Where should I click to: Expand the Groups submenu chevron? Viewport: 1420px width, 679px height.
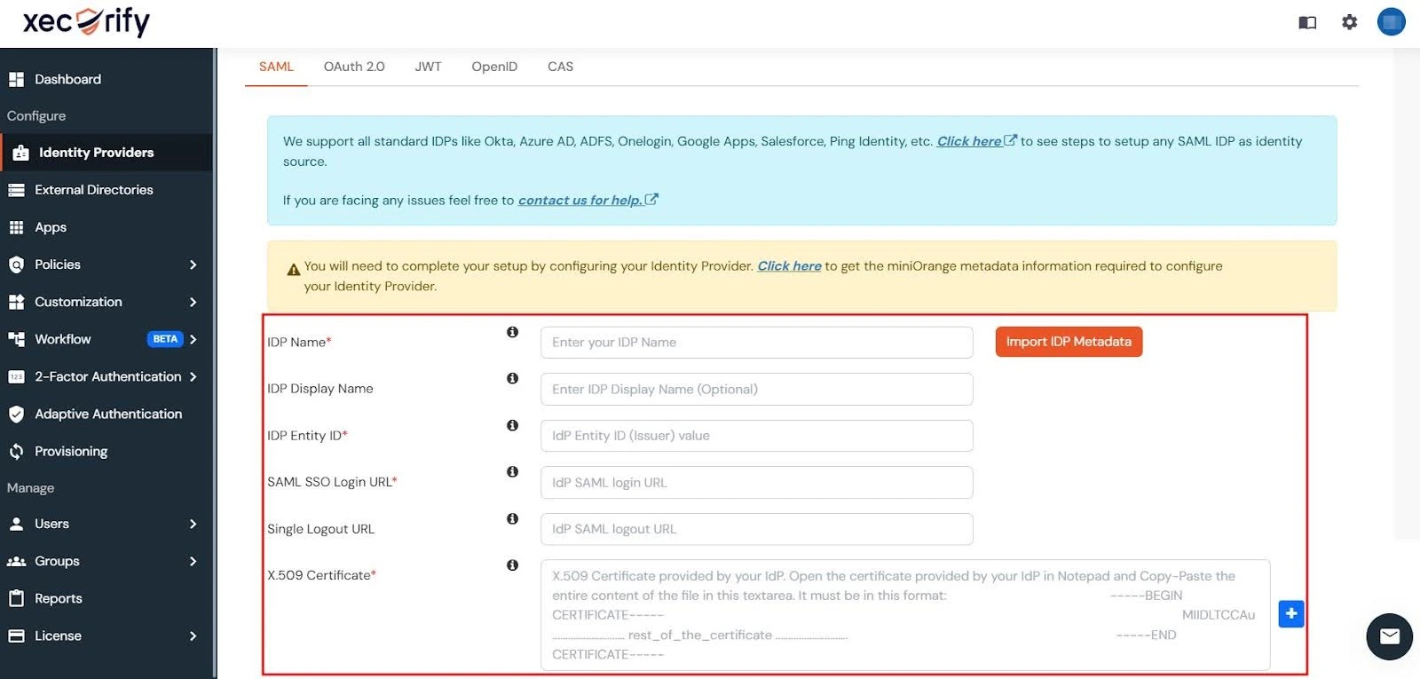tap(193, 561)
